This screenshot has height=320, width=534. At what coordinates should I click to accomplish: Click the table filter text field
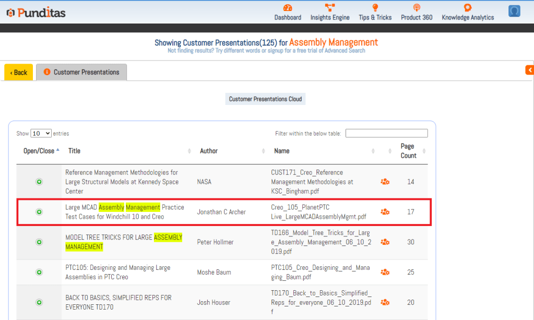[386, 134]
